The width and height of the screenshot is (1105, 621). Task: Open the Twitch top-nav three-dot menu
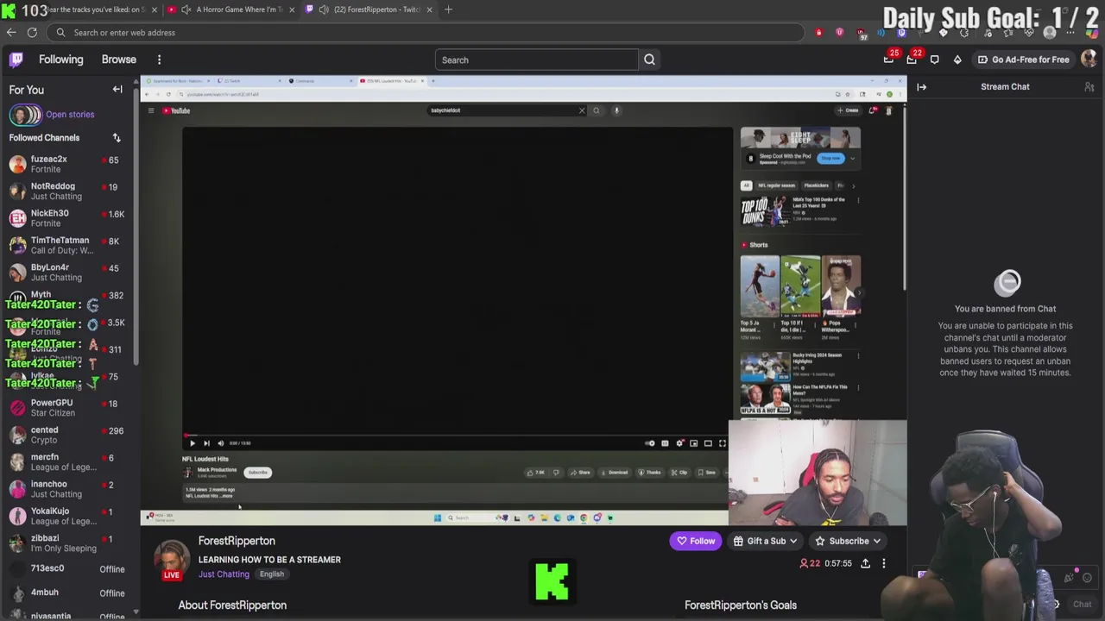159,60
